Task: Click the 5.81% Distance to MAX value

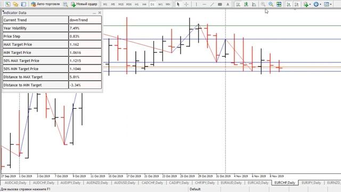Action: (x=85, y=77)
